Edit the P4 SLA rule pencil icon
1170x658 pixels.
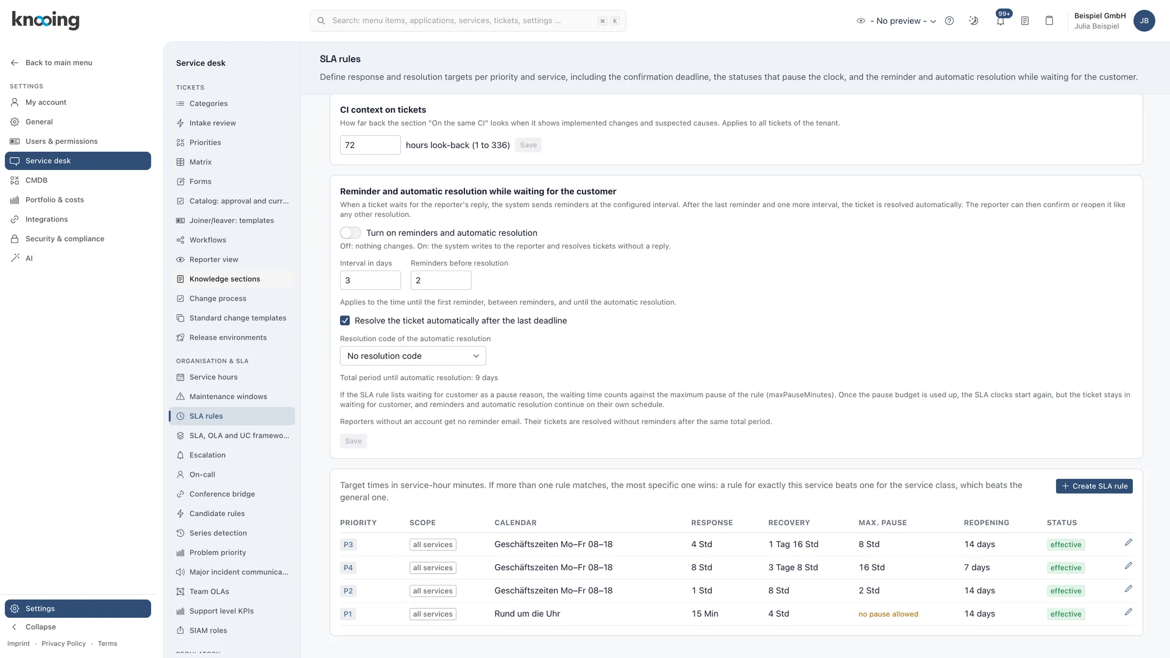1129,566
